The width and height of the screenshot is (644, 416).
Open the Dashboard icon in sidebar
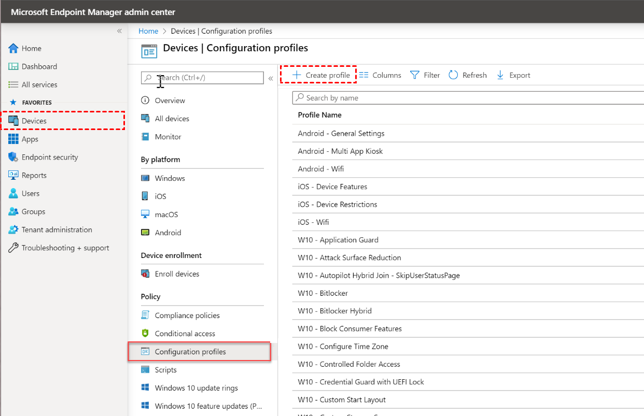click(13, 66)
